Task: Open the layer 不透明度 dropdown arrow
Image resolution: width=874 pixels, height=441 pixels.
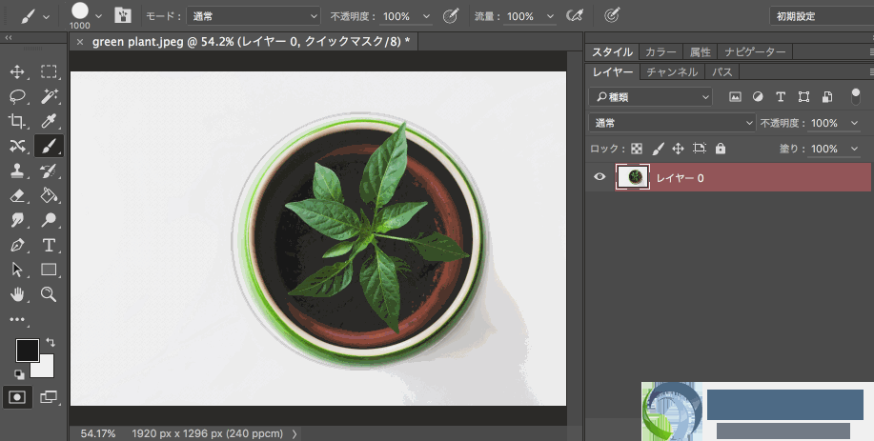Action: pos(854,123)
